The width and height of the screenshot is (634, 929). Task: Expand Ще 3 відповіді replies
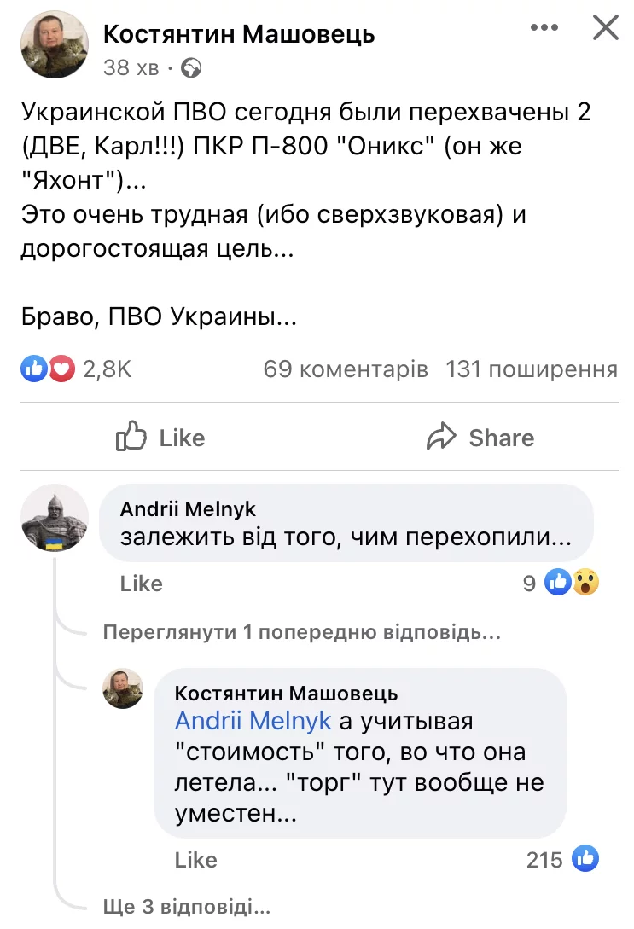186,906
